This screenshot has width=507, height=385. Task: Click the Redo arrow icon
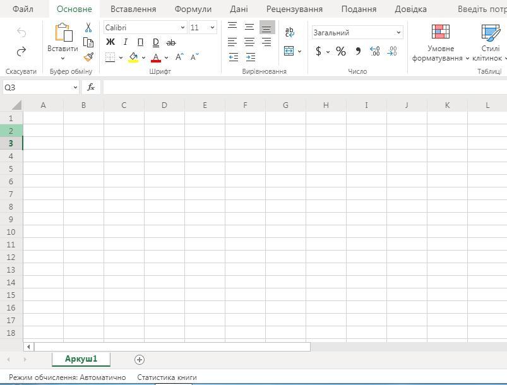pyautogui.click(x=21, y=51)
